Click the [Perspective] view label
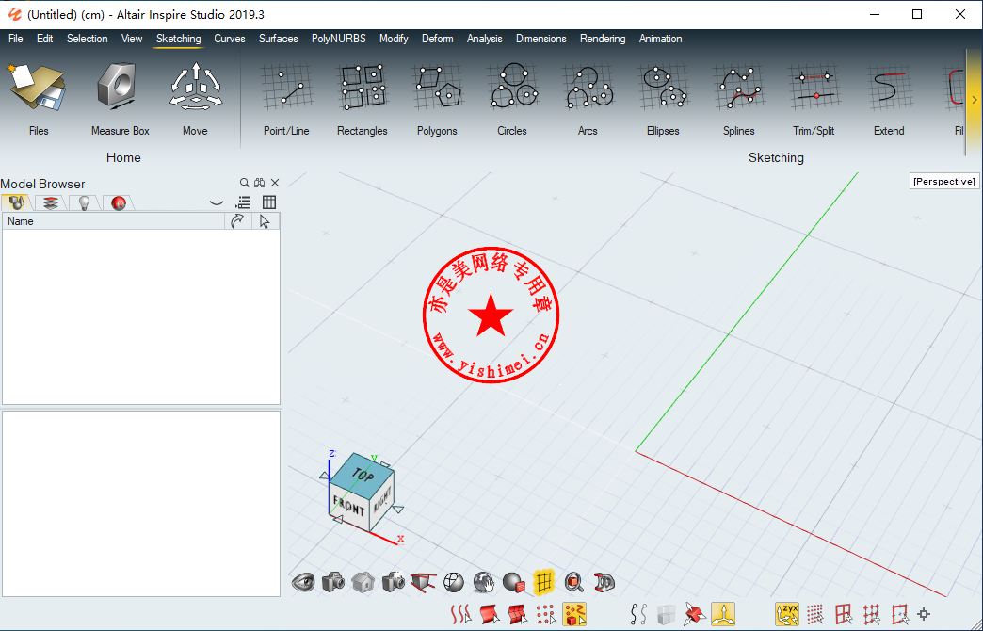 click(x=944, y=181)
